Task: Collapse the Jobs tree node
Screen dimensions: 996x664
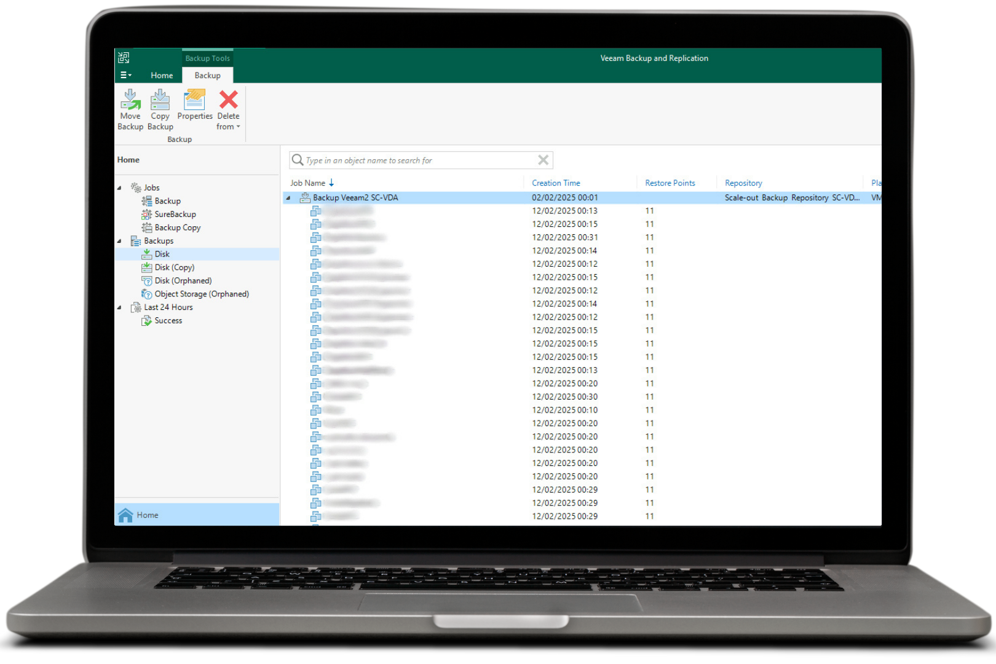Action: pyautogui.click(x=119, y=188)
